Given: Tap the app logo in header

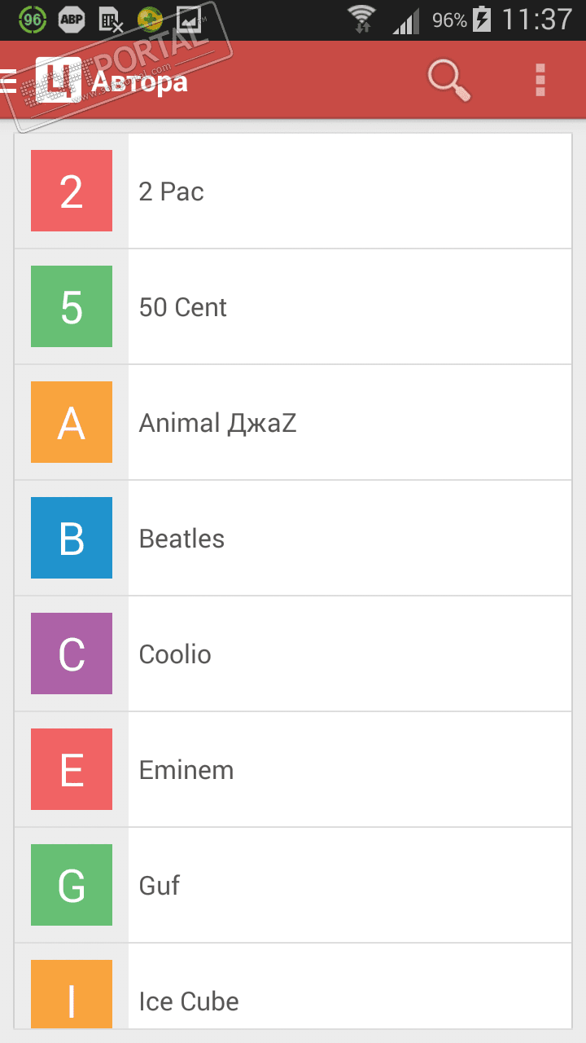Looking at the screenshot, I should [59, 81].
